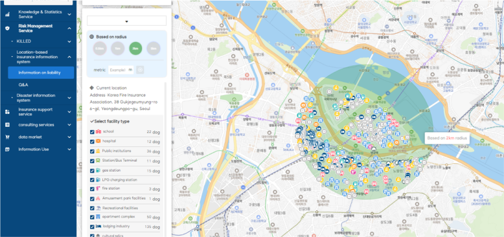Uncheck the gas station checkbox

[x=92, y=171]
